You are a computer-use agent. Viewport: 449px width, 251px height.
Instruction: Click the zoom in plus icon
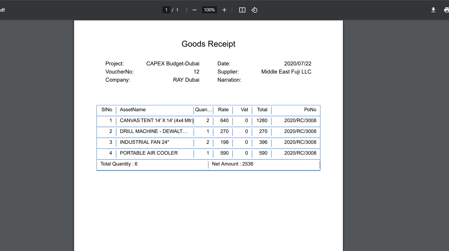(224, 10)
